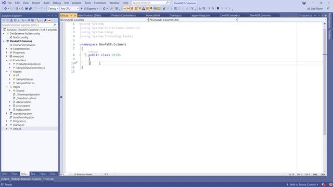Switch to Index.cshtml tab
Image resolution: width=333 pixels, height=187 pixels.
153,16
